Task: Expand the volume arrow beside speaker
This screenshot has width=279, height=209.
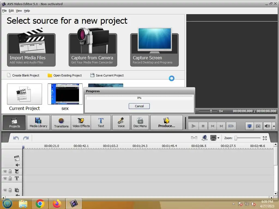Action: click(274, 126)
